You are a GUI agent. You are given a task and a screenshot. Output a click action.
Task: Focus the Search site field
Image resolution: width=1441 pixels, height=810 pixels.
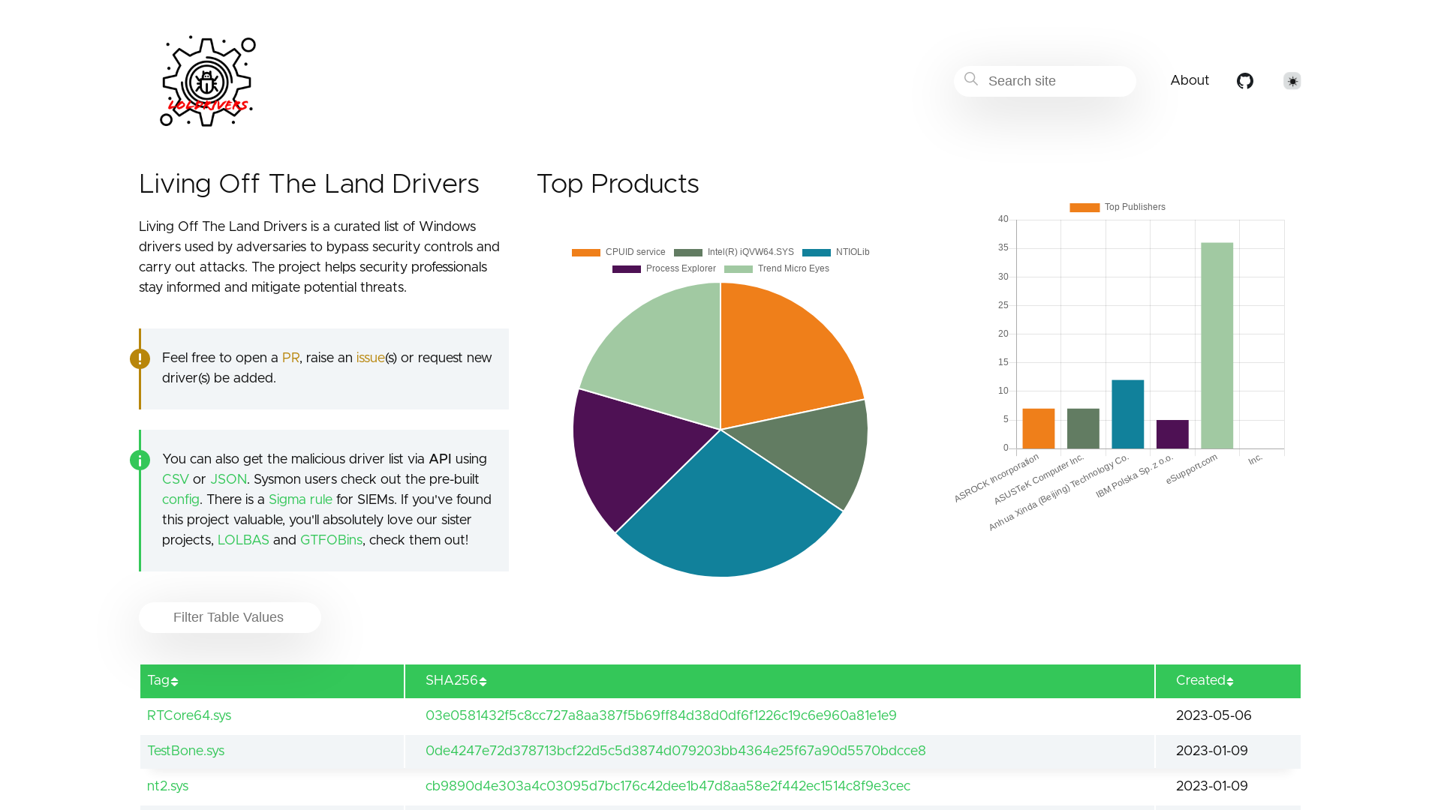(1045, 81)
